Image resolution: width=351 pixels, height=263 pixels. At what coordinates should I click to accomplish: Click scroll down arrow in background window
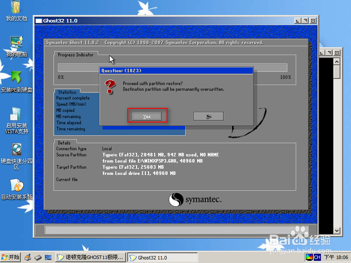(x=337, y=230)
